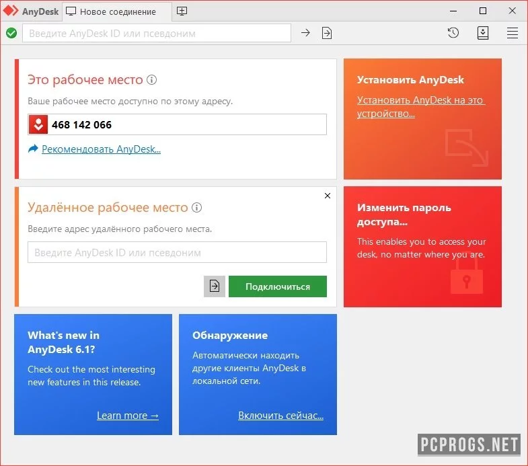Focus the remote desk ID input field
This screenshot has height=466, width=528.
click(x=177, y=252)
